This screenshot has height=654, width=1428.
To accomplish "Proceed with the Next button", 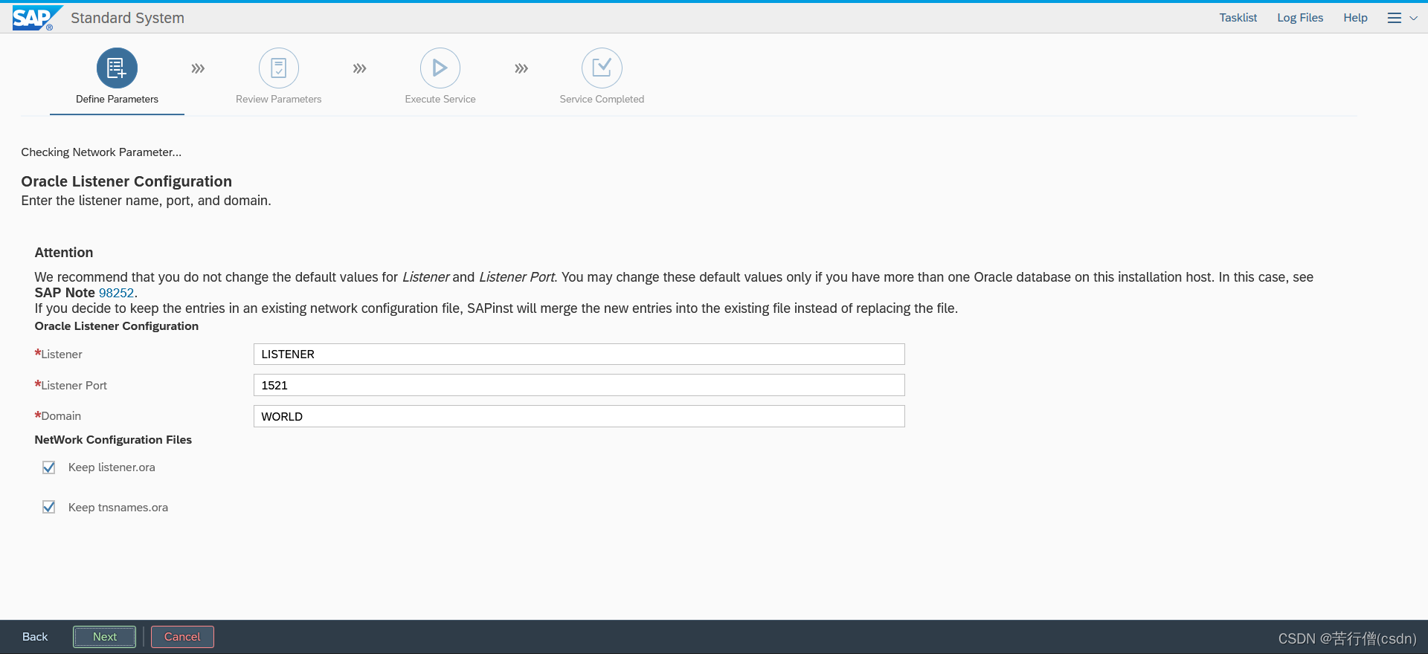I will tap(105, 637).
